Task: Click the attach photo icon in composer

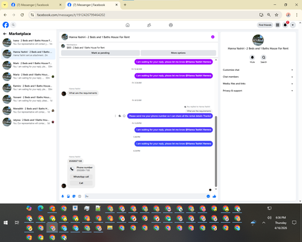Action: [x=68, y=196]
